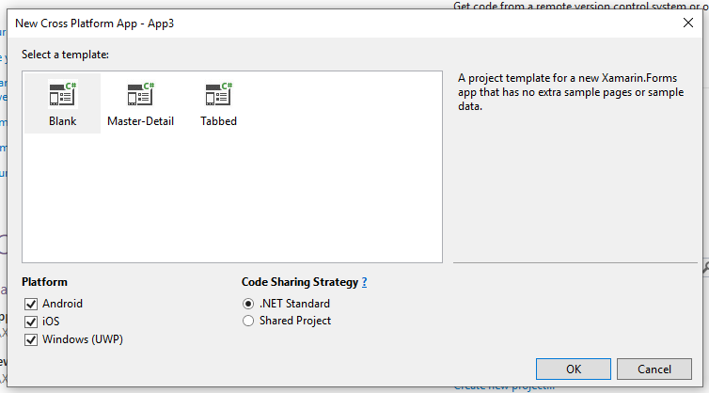Click the Android checkbox label text
Image resolution: width=709 pixels, height=393 pixels.
coord(62,304)
